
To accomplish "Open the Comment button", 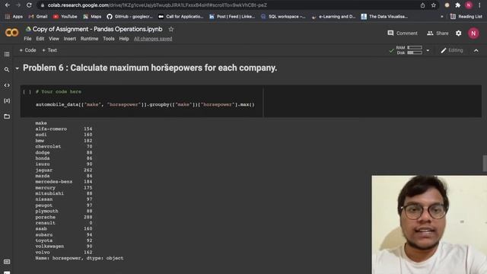I will (x=403, y=33).
